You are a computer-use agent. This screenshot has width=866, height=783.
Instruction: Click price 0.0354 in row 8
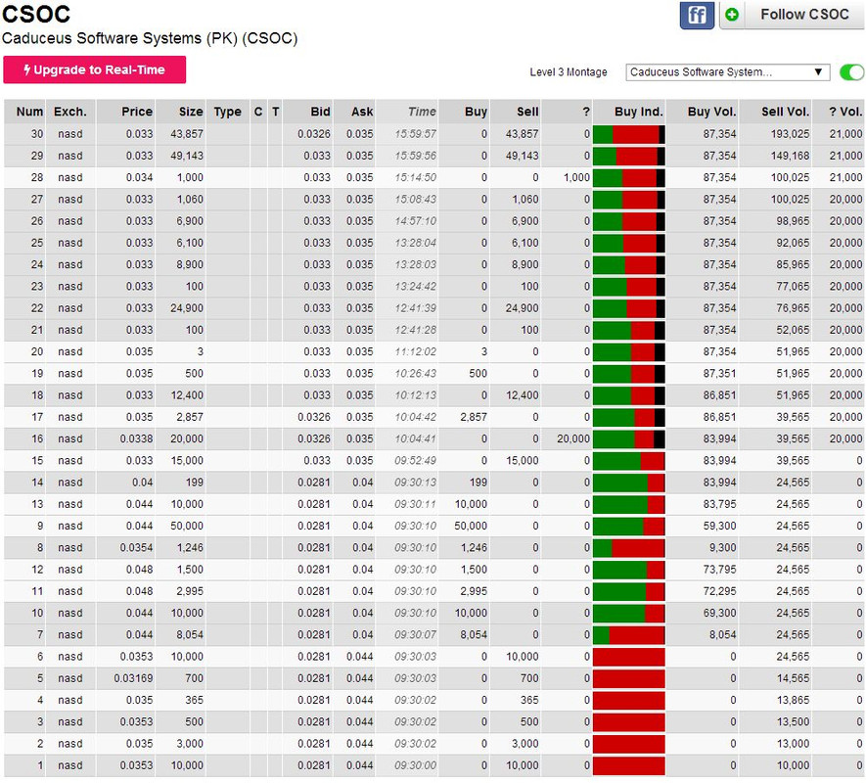pos(136,547)
